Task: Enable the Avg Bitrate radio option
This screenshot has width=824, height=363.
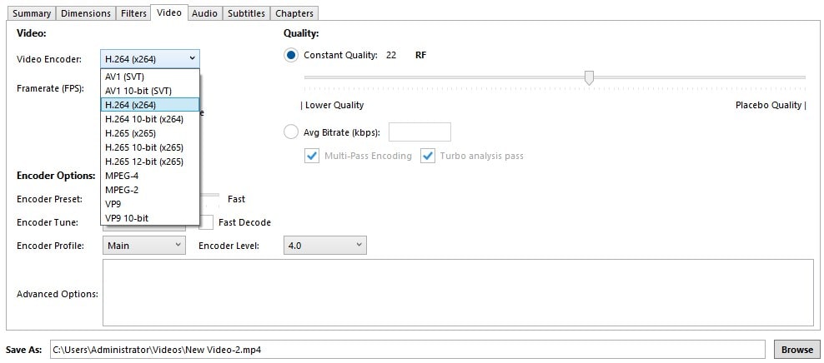Action: [291, 132]
